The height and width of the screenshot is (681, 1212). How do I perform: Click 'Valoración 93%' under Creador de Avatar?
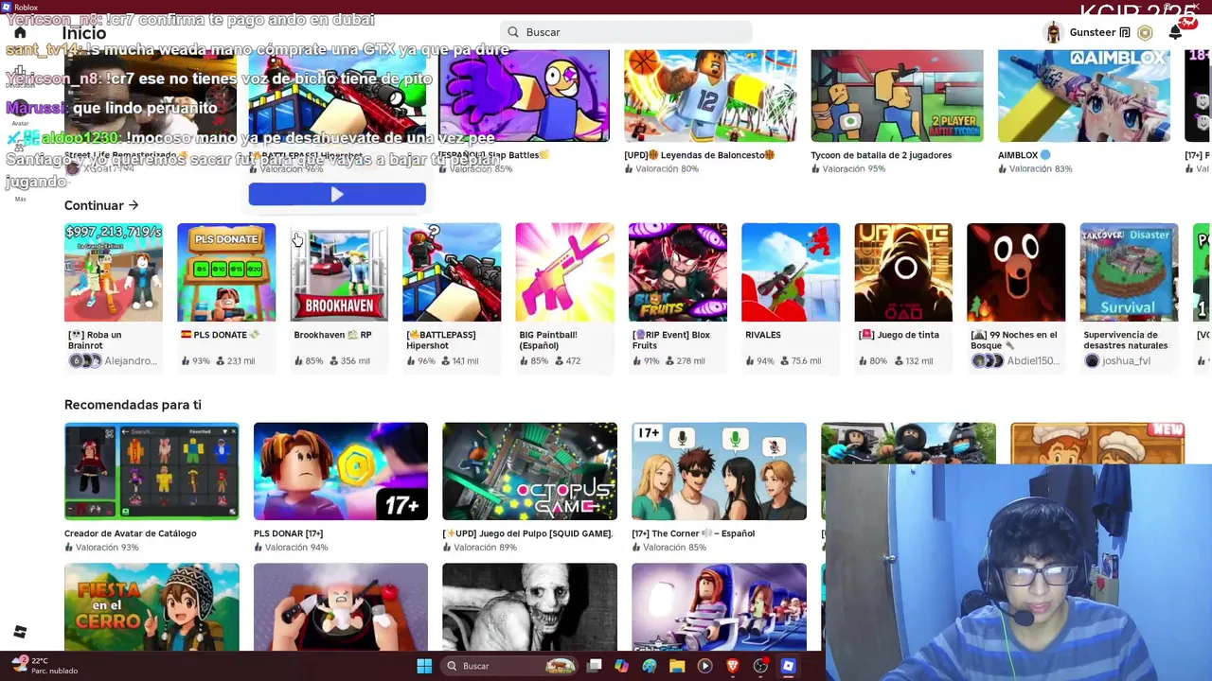[x=107, y=548]
